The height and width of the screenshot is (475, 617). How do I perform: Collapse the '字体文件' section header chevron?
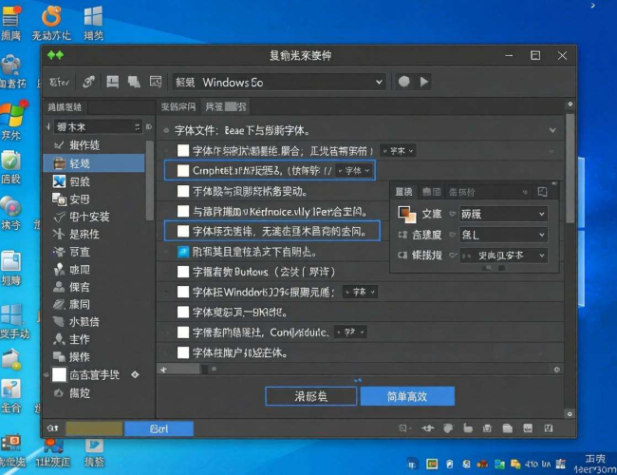552,130
